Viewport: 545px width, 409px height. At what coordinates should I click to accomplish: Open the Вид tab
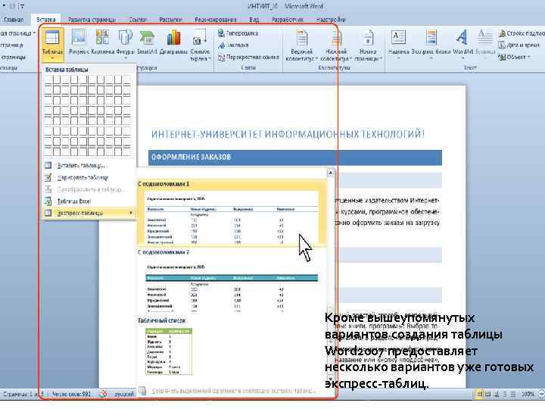click(x=254, y=20)
